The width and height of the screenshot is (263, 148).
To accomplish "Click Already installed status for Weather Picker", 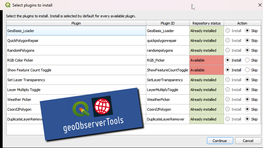I will pos(207,100).
